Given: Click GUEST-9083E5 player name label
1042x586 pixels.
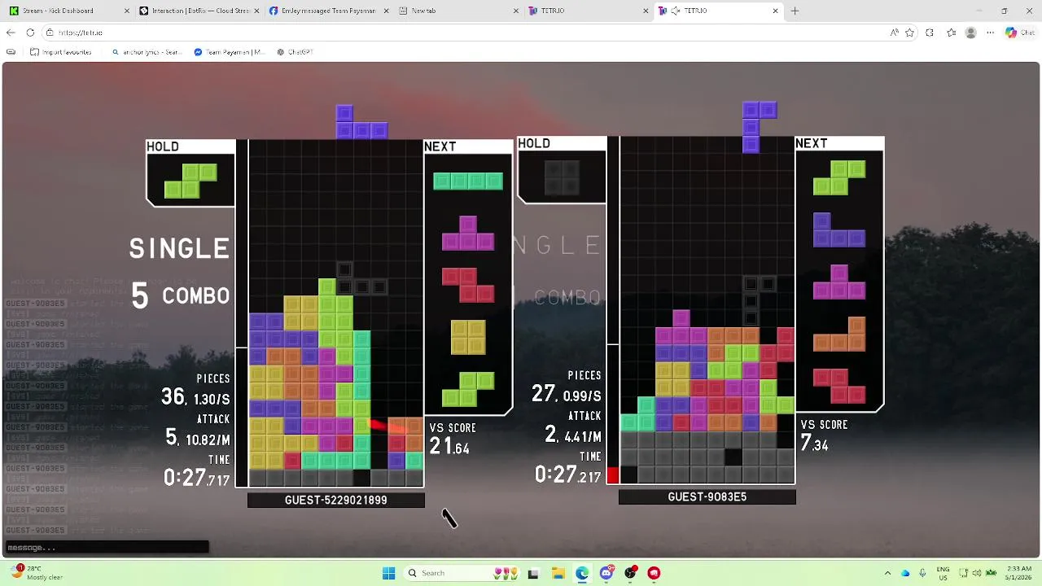Looking at the screenshot, I should 707,497.
